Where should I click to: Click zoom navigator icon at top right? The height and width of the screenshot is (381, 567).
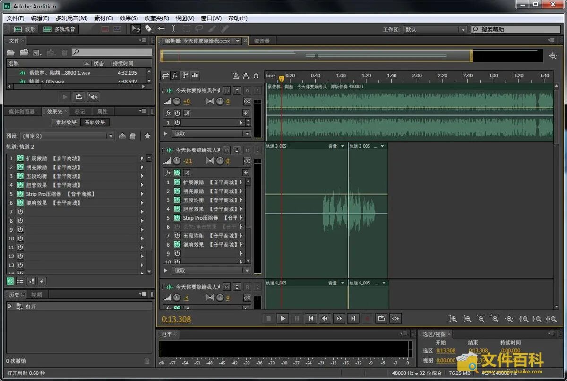click(x=552, y=56)
